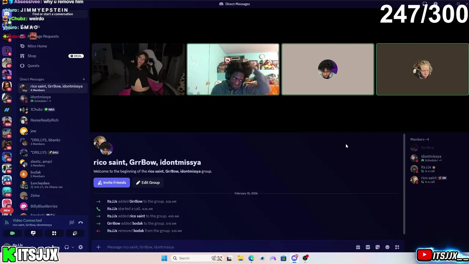This screenshot has height=264, width=469.
Task: Open Quests
Action: click(x=52, y=66)
